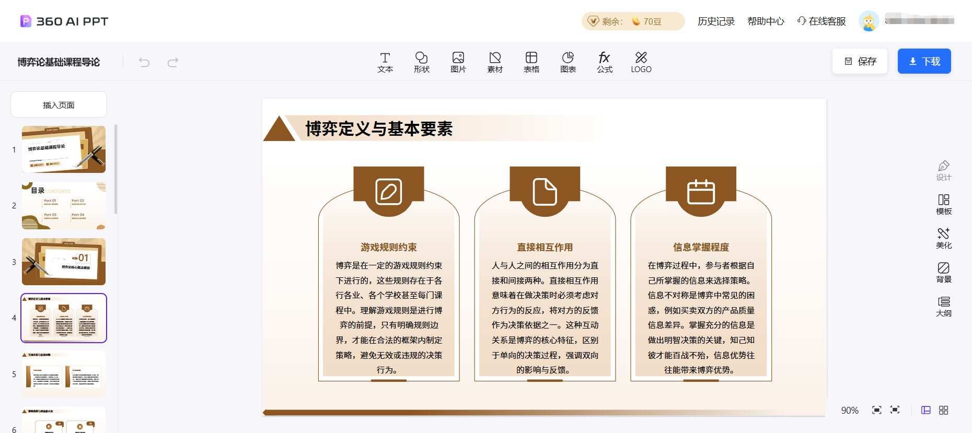The width and height of the screenshot is (972, 433).
Task: Open the 公式 formula tool
Action: point(605,62)
